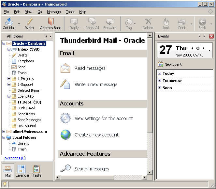Open the Go menu

[40, 12]
